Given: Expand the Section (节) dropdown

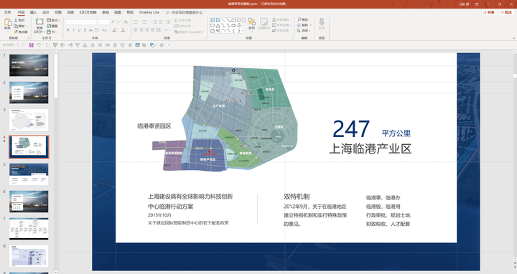Looking at the screenshot, I should (52, 32).
